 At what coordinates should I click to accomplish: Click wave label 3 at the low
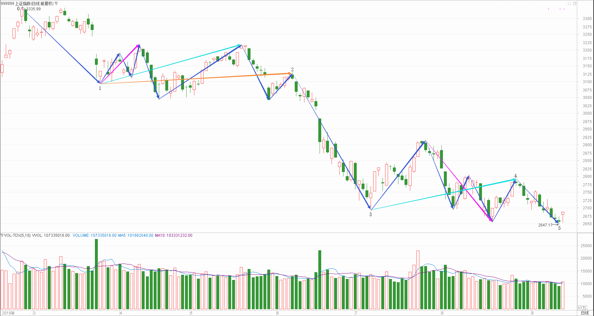(x=371, y=215)
